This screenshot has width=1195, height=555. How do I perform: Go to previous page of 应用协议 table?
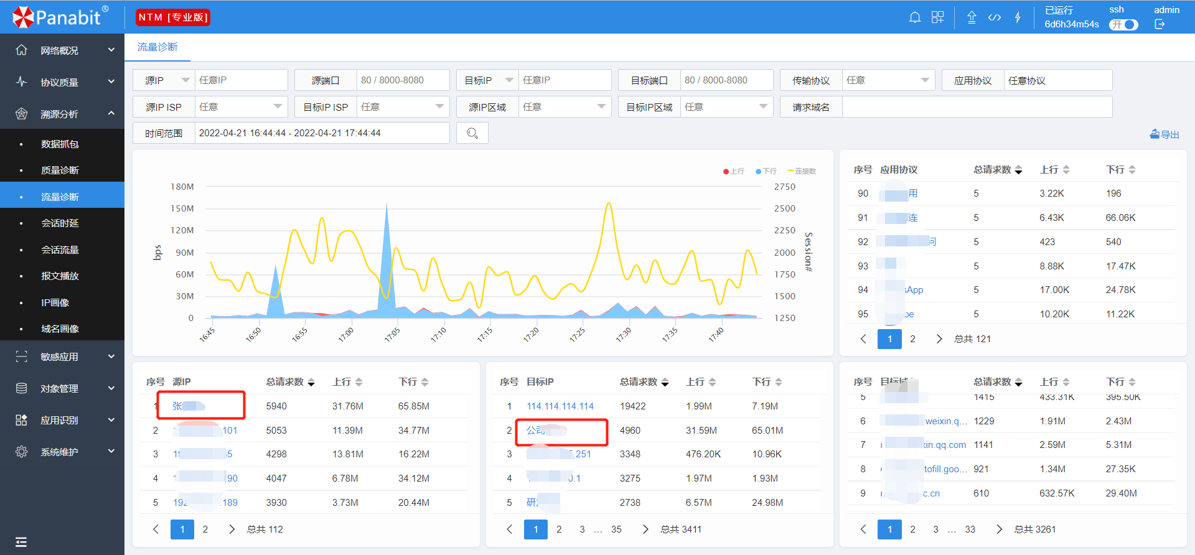[x=863, y=339]
